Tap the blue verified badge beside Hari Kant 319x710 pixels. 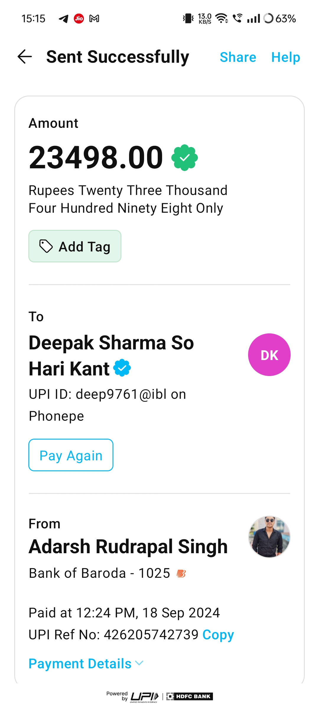coord(122,368)
